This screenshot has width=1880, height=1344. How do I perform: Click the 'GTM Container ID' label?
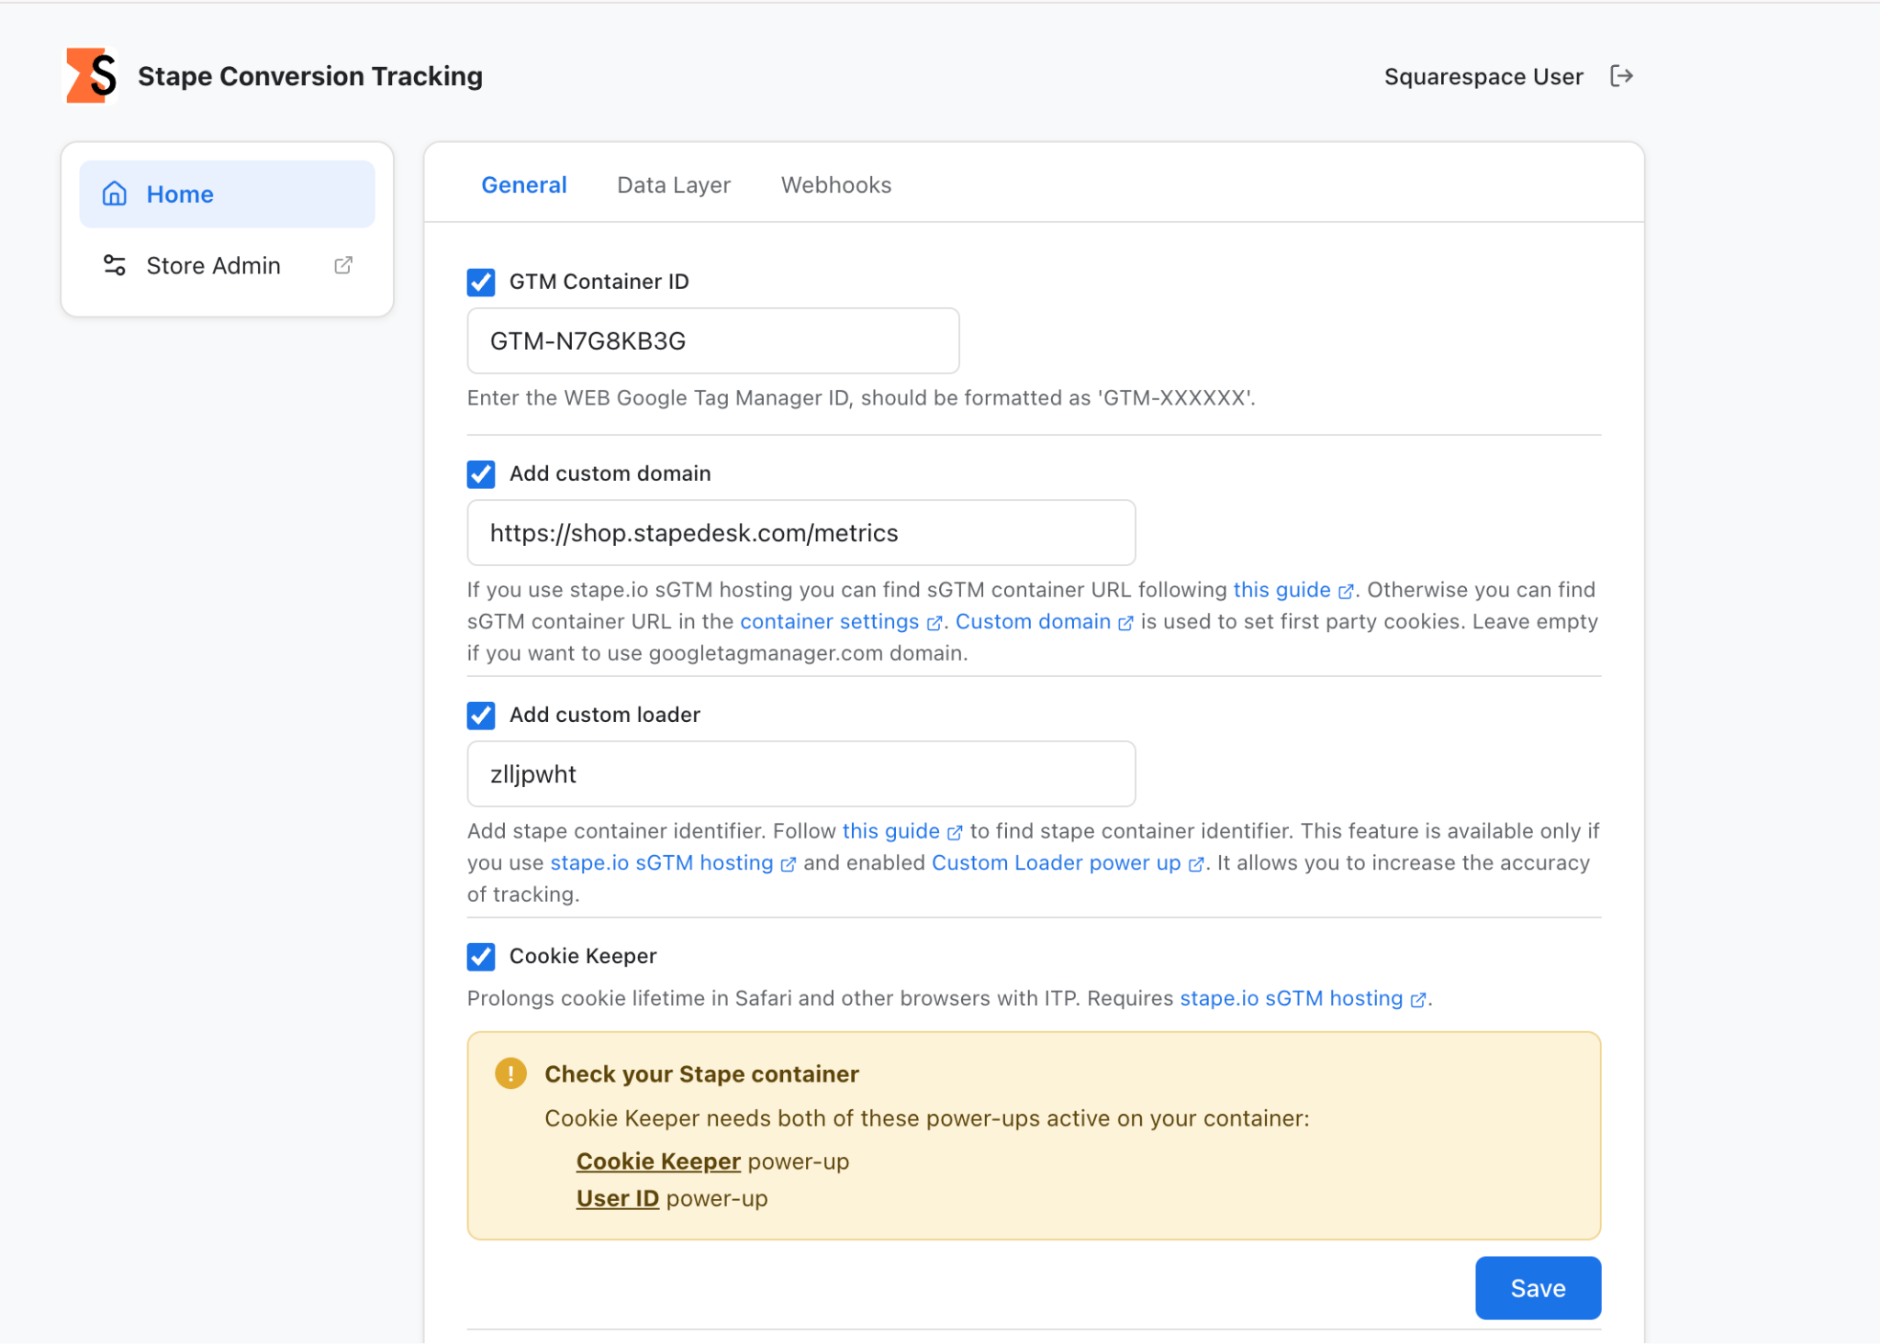pos(599,282)
